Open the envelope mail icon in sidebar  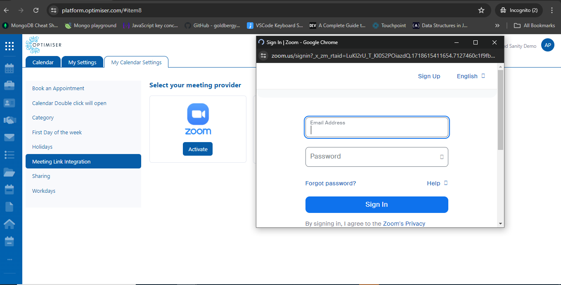coord(9,137)
